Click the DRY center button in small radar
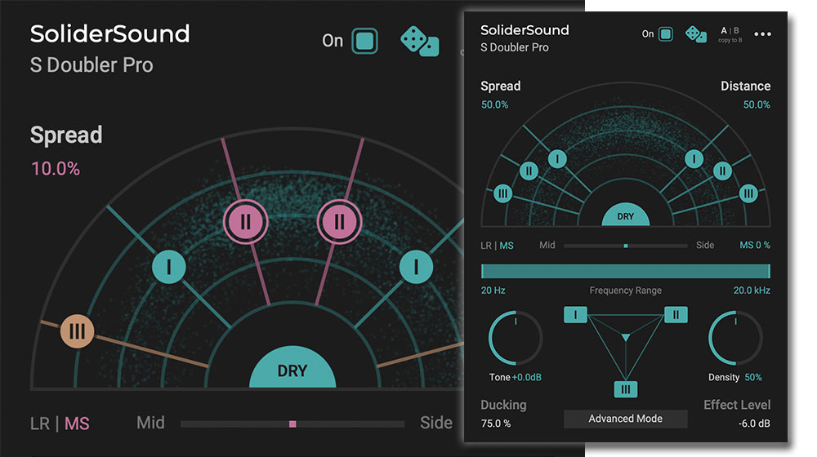Image resolution: width=817 pixels, height=457 pixels. [x=625, y=215]
